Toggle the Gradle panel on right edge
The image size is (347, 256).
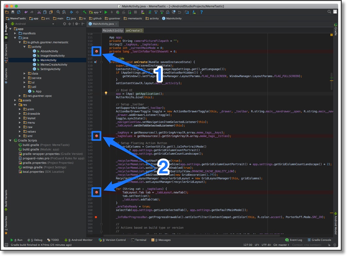(336, 29)
